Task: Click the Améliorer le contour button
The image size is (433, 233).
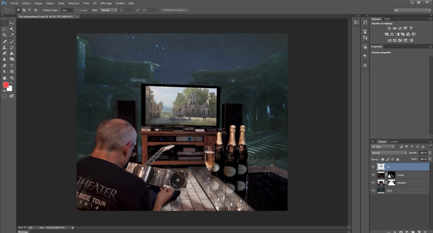Action: coord(174,10)
